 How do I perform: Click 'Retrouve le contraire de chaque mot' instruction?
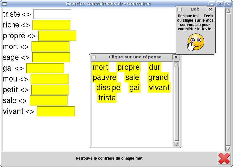click(x=109, y=158)
